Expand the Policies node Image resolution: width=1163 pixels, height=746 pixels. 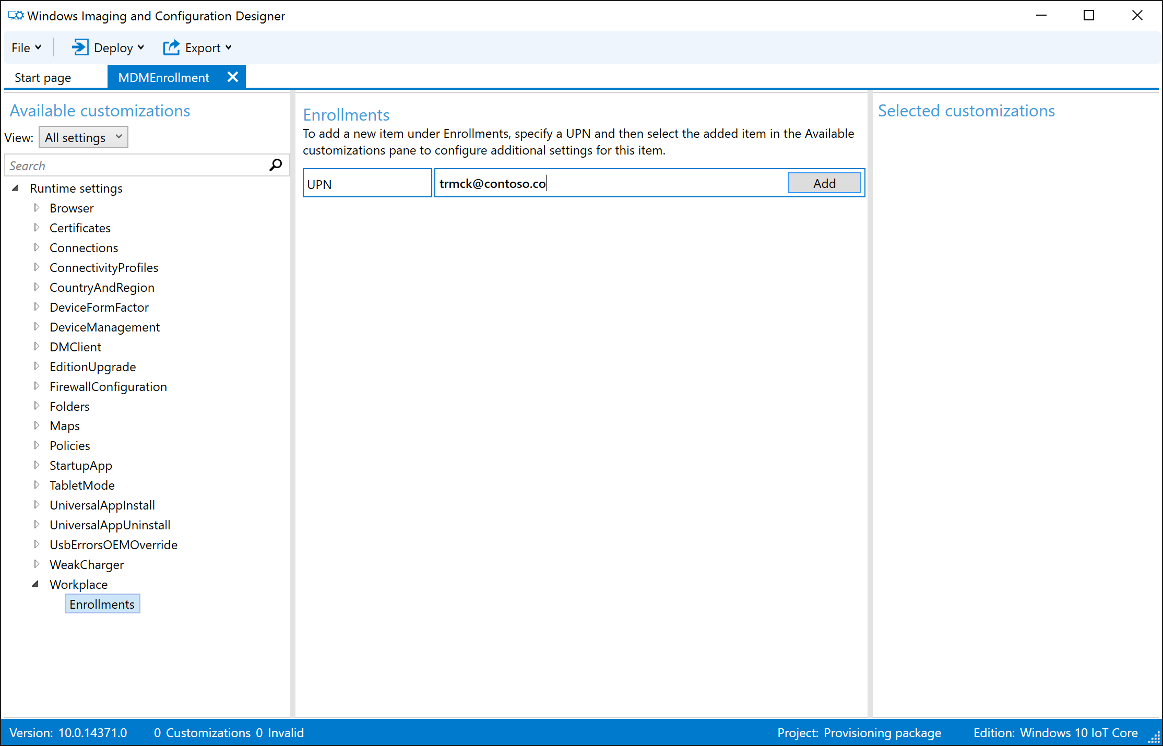(x=37, y=445)
